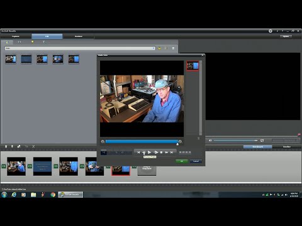Image resolution: width=302 pixels, height=226 pixels.
Task: Click Cancel in the trim dialog
Action: point(196,161)
